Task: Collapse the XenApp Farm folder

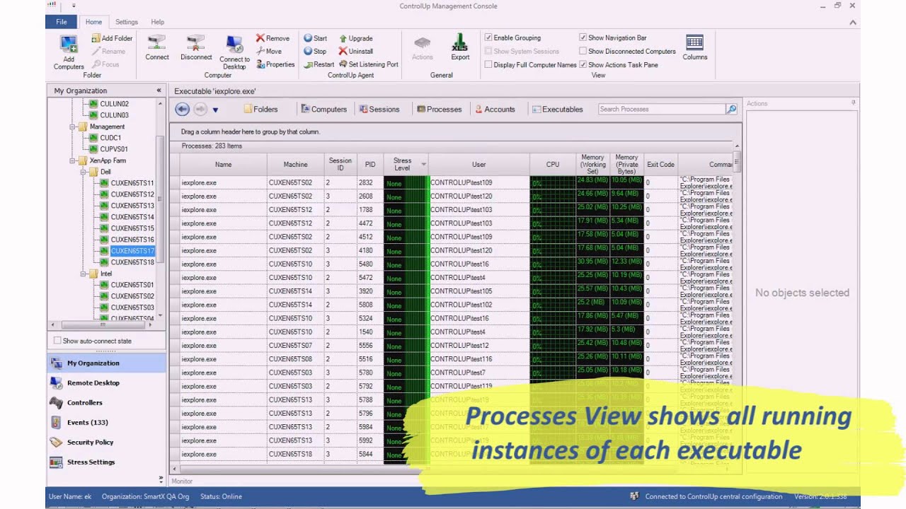Action: pyautogui.click(x=73, y=160)
